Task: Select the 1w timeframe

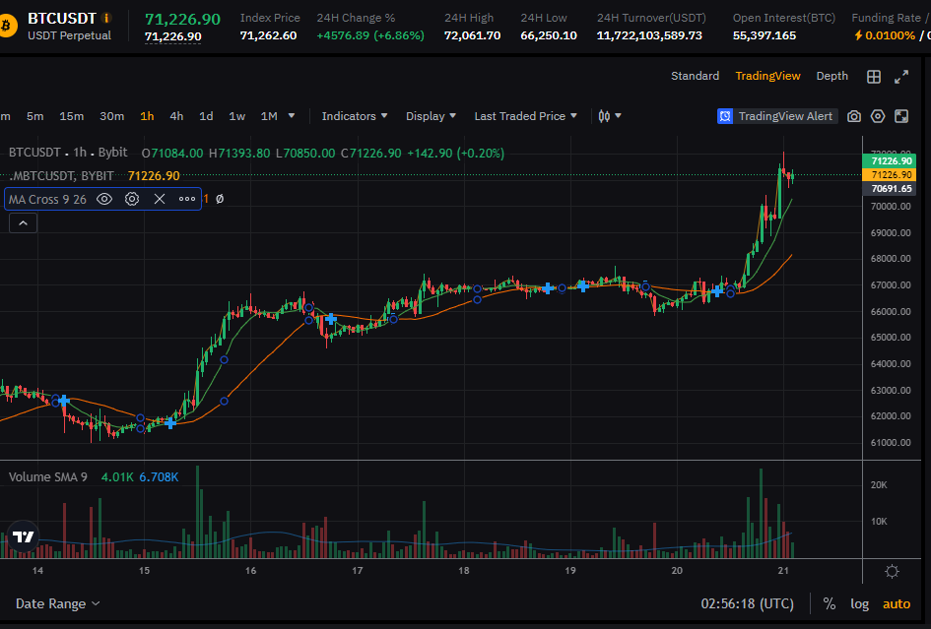Action: pos(236,116)
